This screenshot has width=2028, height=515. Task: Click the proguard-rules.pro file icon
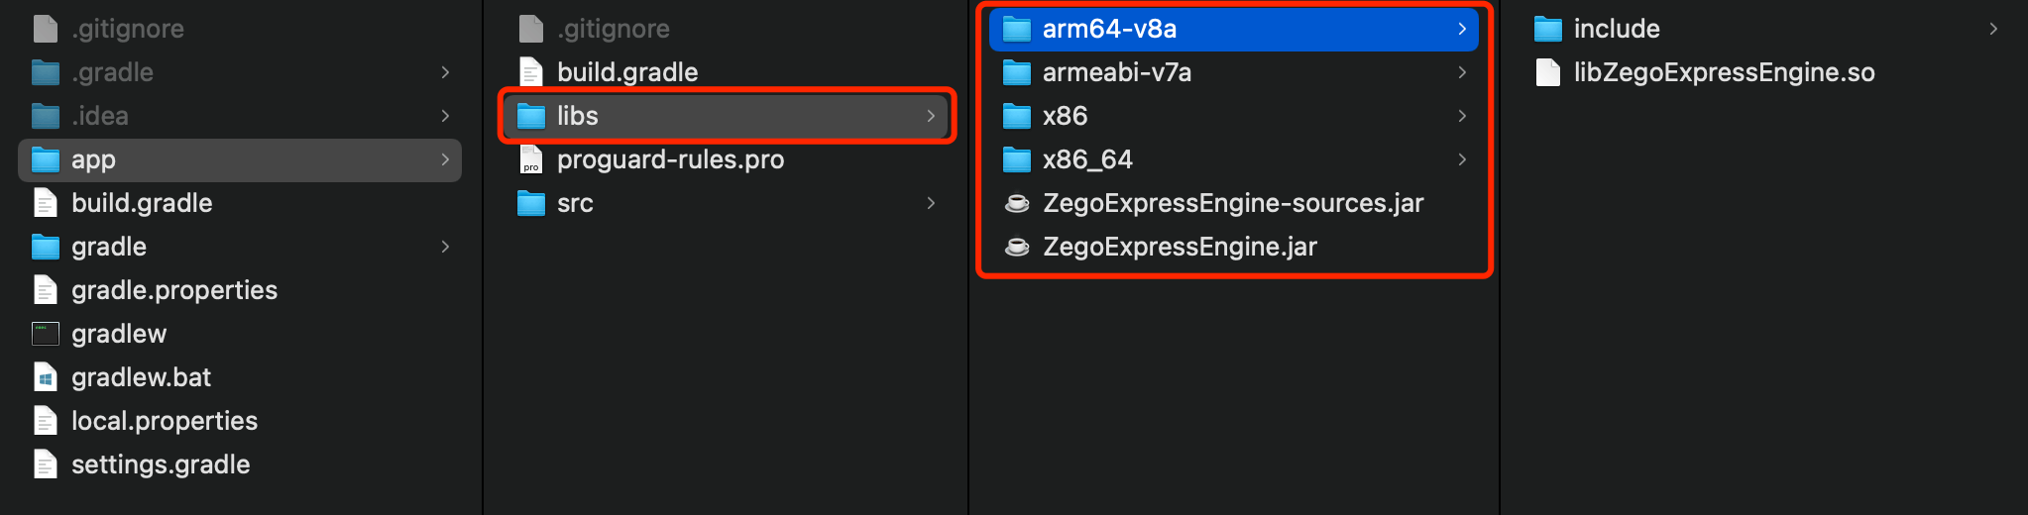tap(531, 159)
